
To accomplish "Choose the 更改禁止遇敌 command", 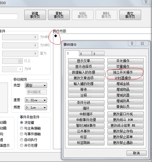I will 125,143.
